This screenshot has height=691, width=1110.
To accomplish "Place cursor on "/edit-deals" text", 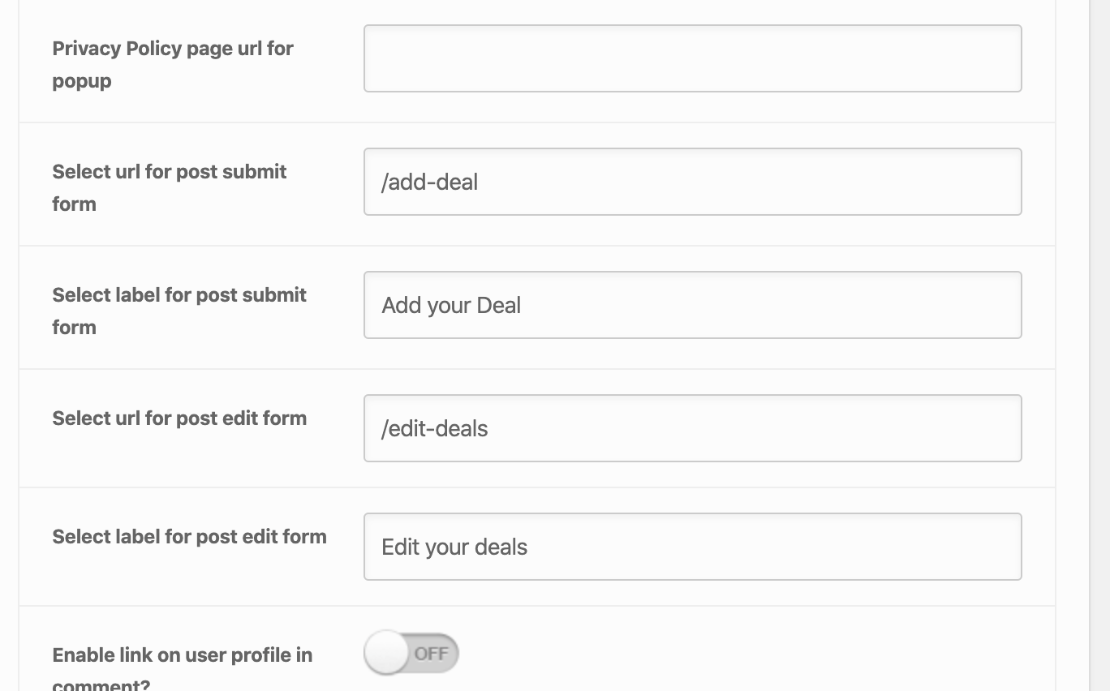I will [x=435, y=429].
